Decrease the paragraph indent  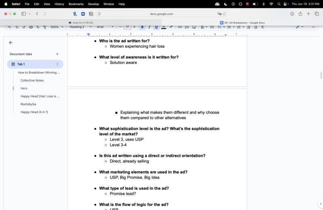(x=249, y=27)
